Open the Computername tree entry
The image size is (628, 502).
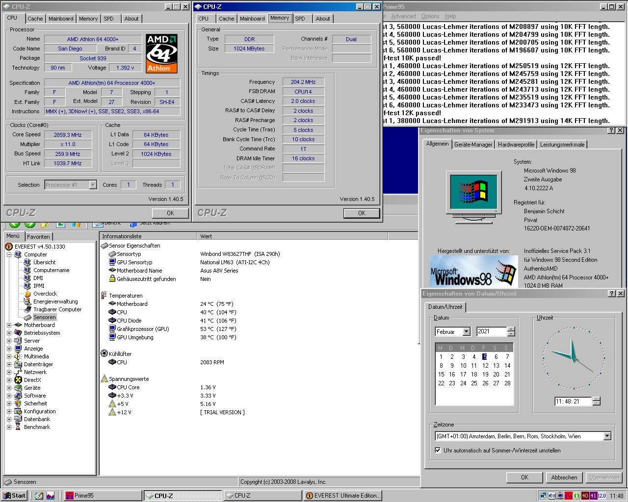pos(46,270)
